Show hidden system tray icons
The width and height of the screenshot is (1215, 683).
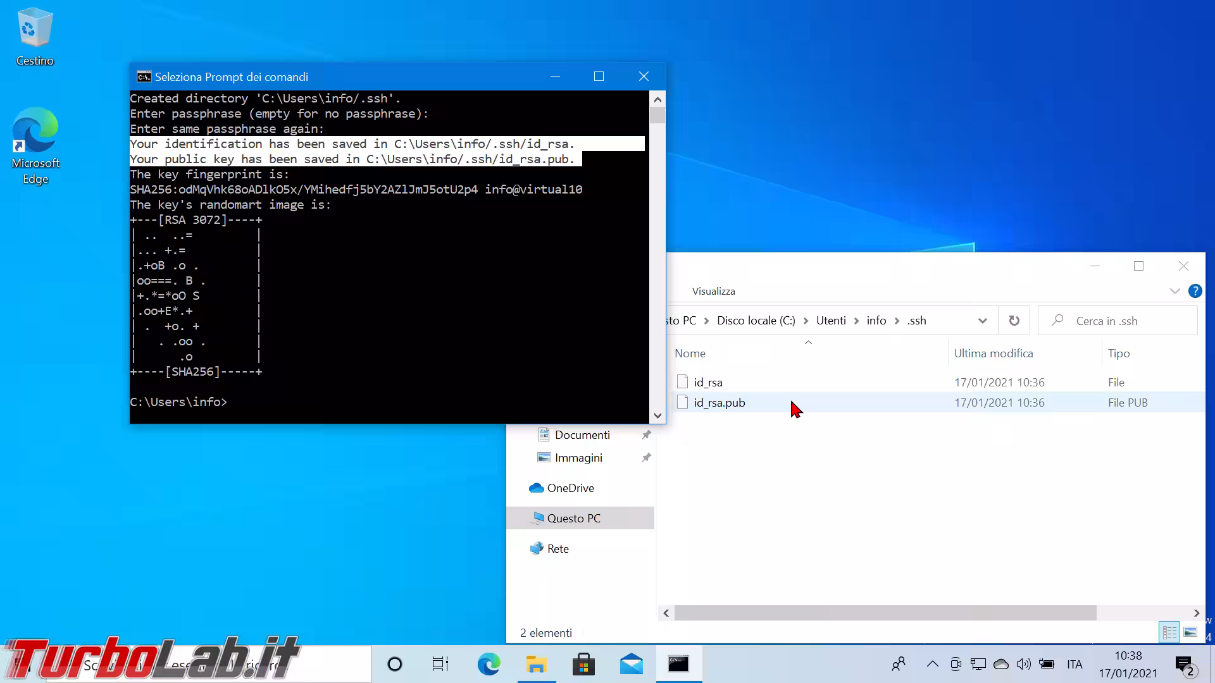click(x=932, y=664)
